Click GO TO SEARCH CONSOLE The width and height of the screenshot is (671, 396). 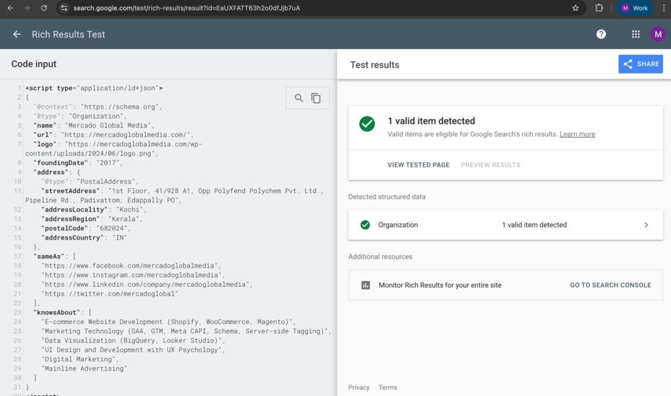[x=610, y=285]
